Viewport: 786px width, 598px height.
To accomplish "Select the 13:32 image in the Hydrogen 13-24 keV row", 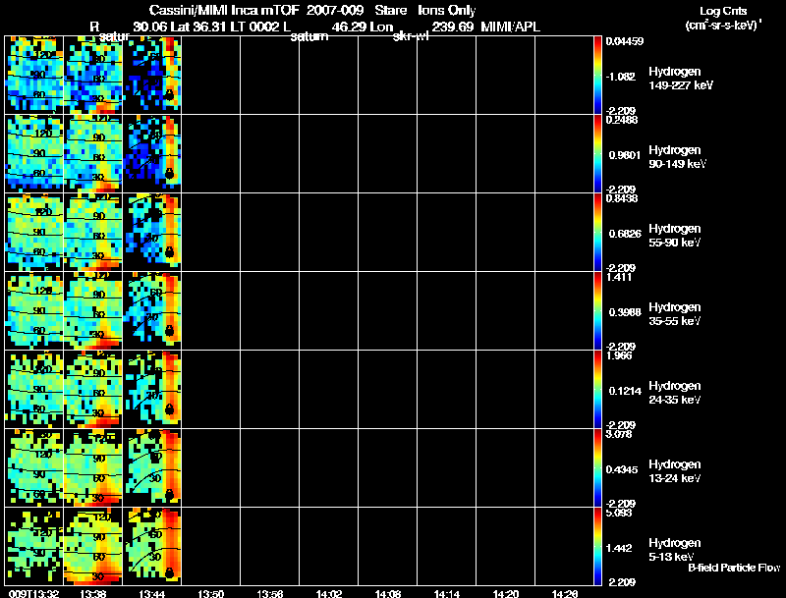I will click(x=34, y=468).
